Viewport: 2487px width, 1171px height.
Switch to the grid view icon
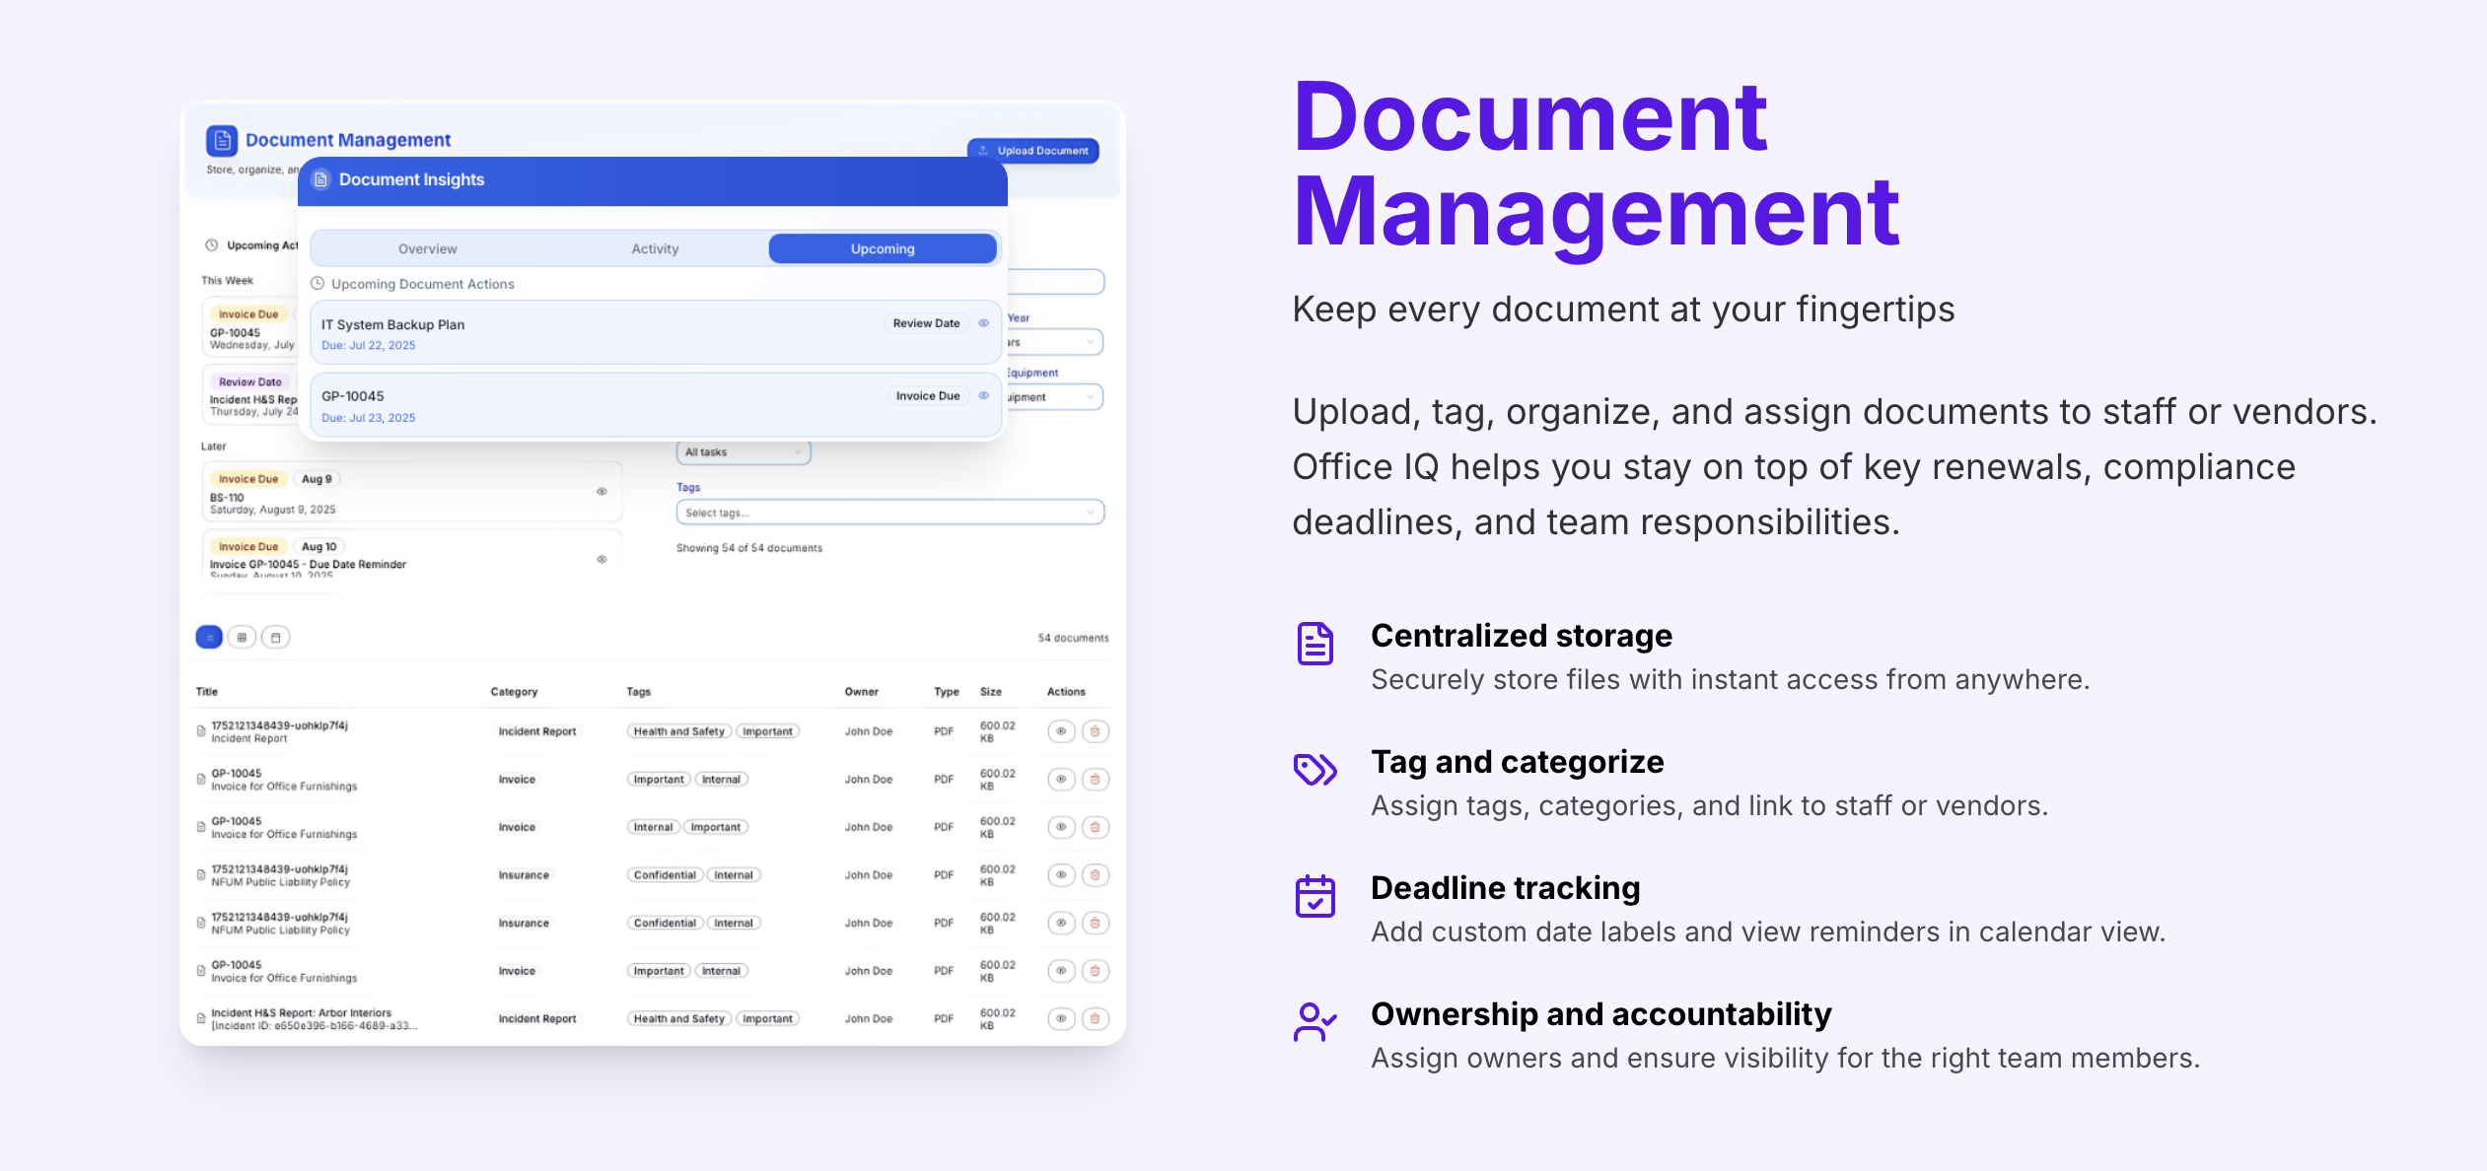tap(242, 638)
